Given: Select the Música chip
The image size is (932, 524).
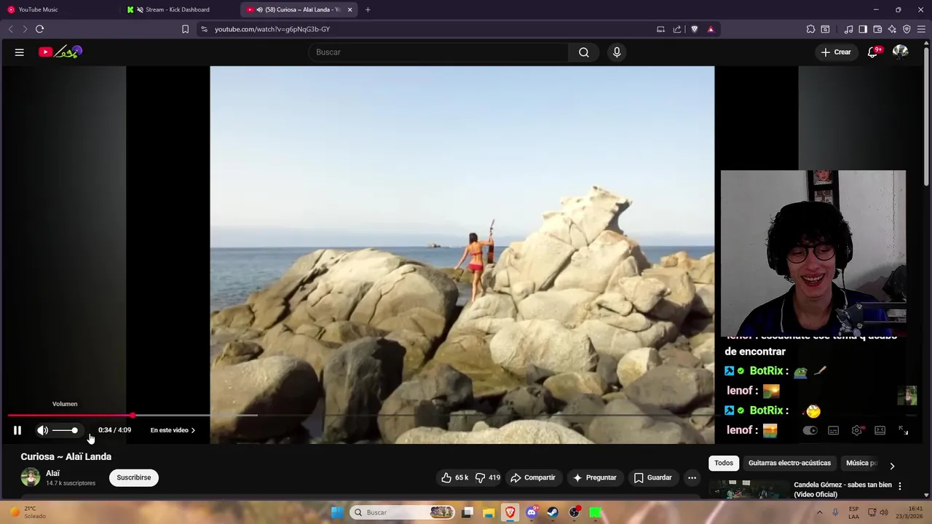Looking at the screenshot, I should click(862, 463).
